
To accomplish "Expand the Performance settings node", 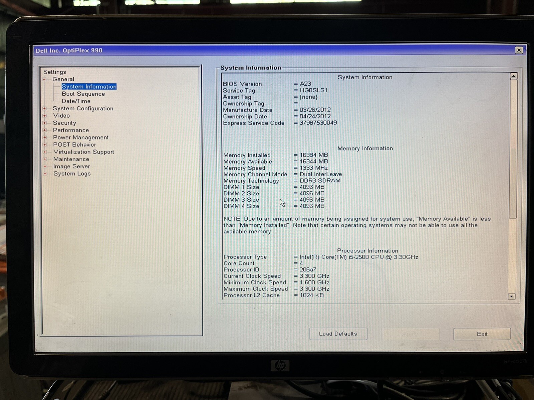I will coord(44,130).
